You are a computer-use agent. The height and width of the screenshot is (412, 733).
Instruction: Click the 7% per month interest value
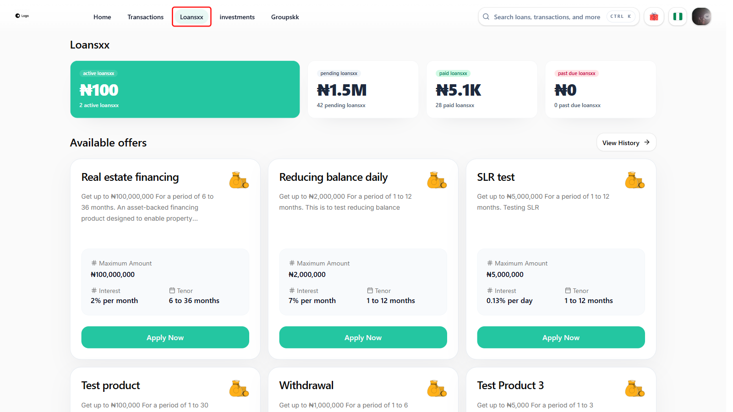pyautogui.click(x=312, y=301)
